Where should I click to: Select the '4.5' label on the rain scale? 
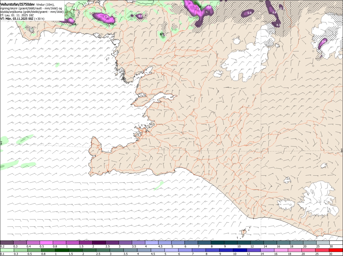point(153,254)
